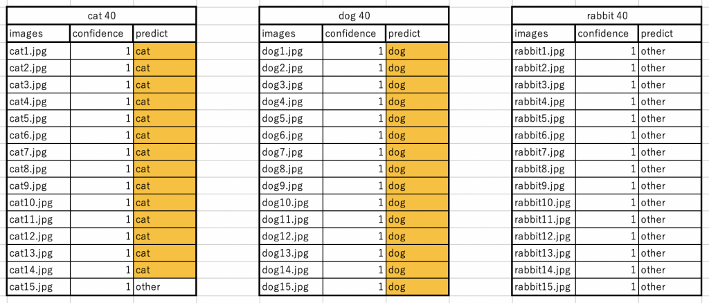Select the rabbit1.jpg cell
This screenshot has width=709, height=303.
pos(544,50)
